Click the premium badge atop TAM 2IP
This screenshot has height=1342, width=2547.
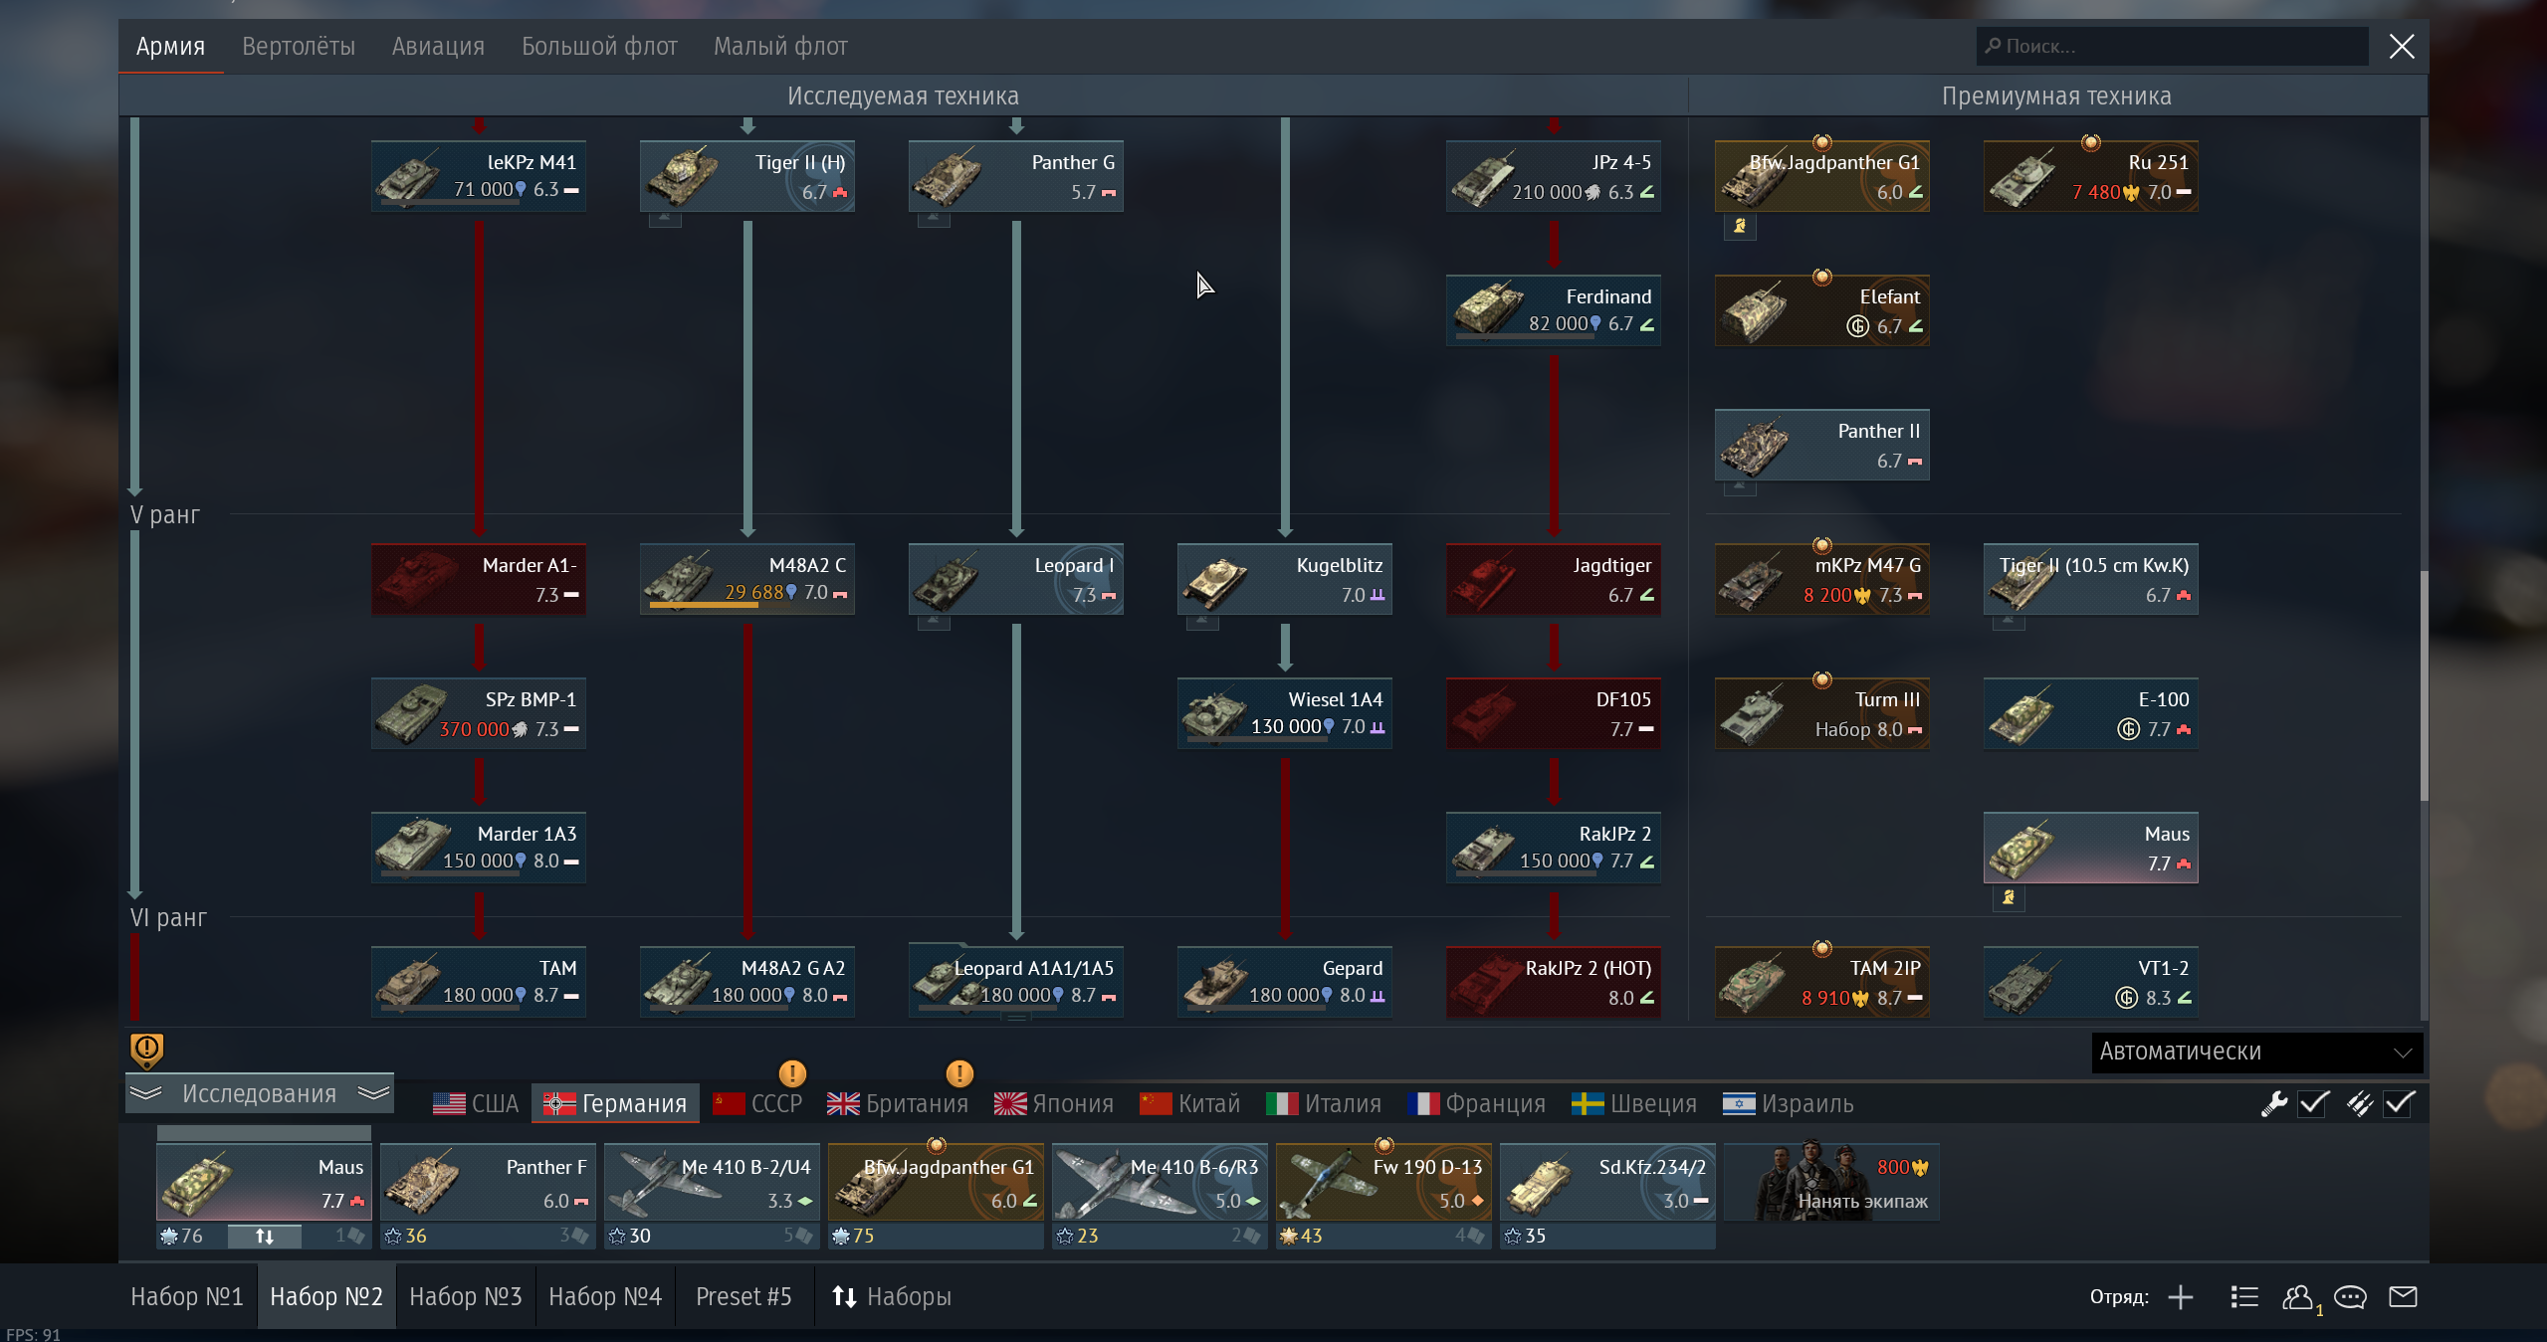[x=1822, y=948]
